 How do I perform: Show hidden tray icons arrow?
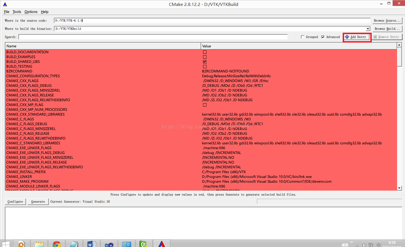coord(357,245)
